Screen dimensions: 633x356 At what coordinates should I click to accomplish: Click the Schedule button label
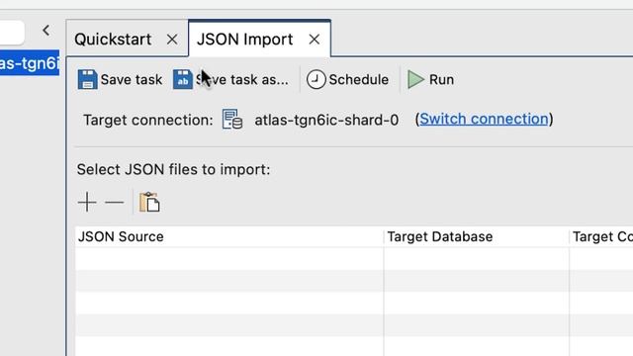coord(358,79)
